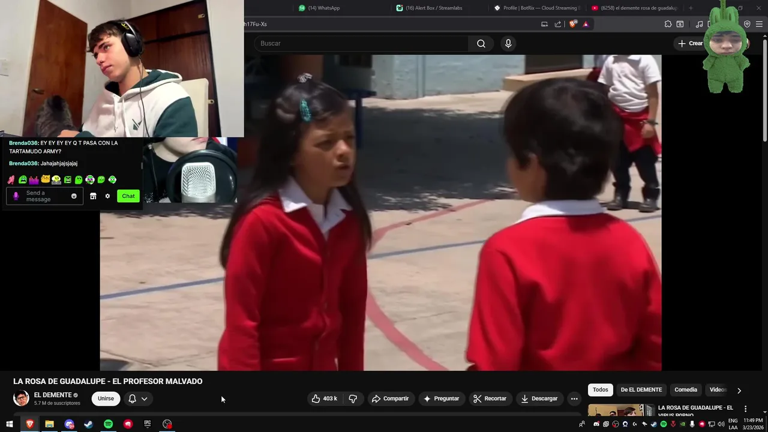Viewport: 768px width, 432px height.
Task: Open the music note media control icon
Action: coord(699,24)
